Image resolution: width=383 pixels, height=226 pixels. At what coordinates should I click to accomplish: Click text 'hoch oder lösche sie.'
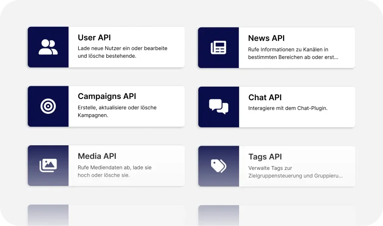tap(103, 175)
